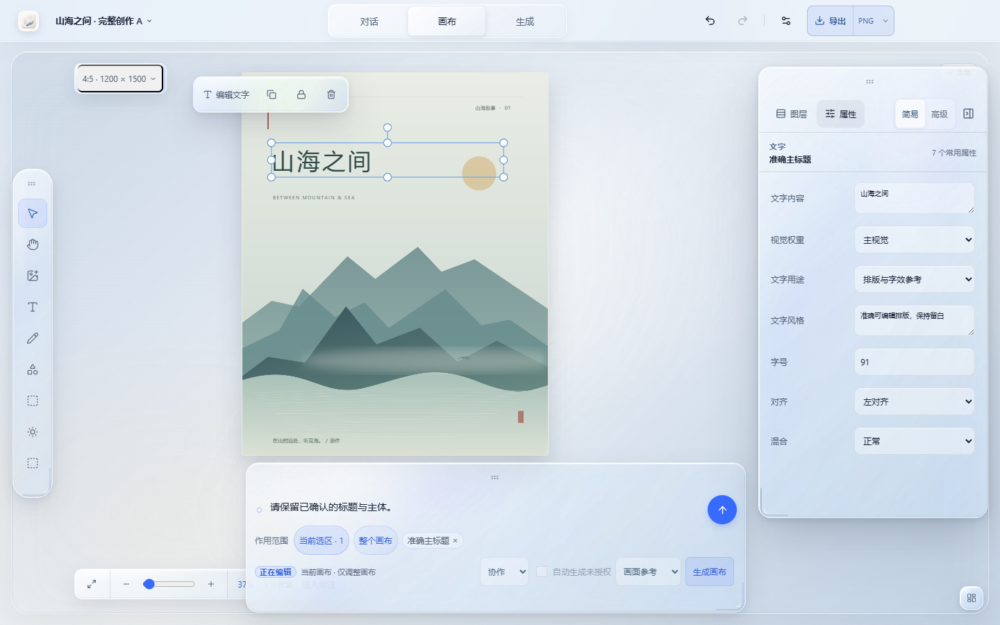Zoom in with the plus button
This screenshot has height=625, width=1000.
point(211,584)
